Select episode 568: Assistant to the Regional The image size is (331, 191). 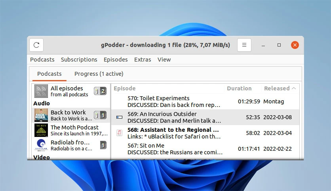[x=205, y=133]
